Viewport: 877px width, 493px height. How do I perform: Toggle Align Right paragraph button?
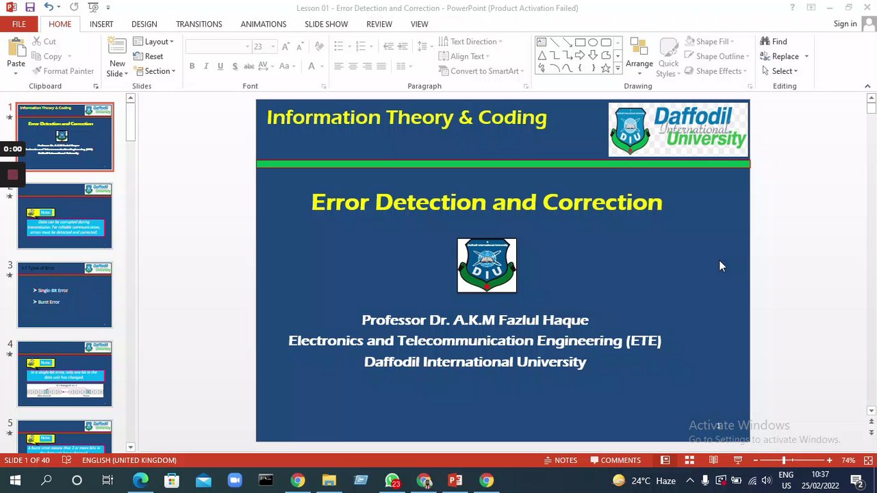[367, 66]
